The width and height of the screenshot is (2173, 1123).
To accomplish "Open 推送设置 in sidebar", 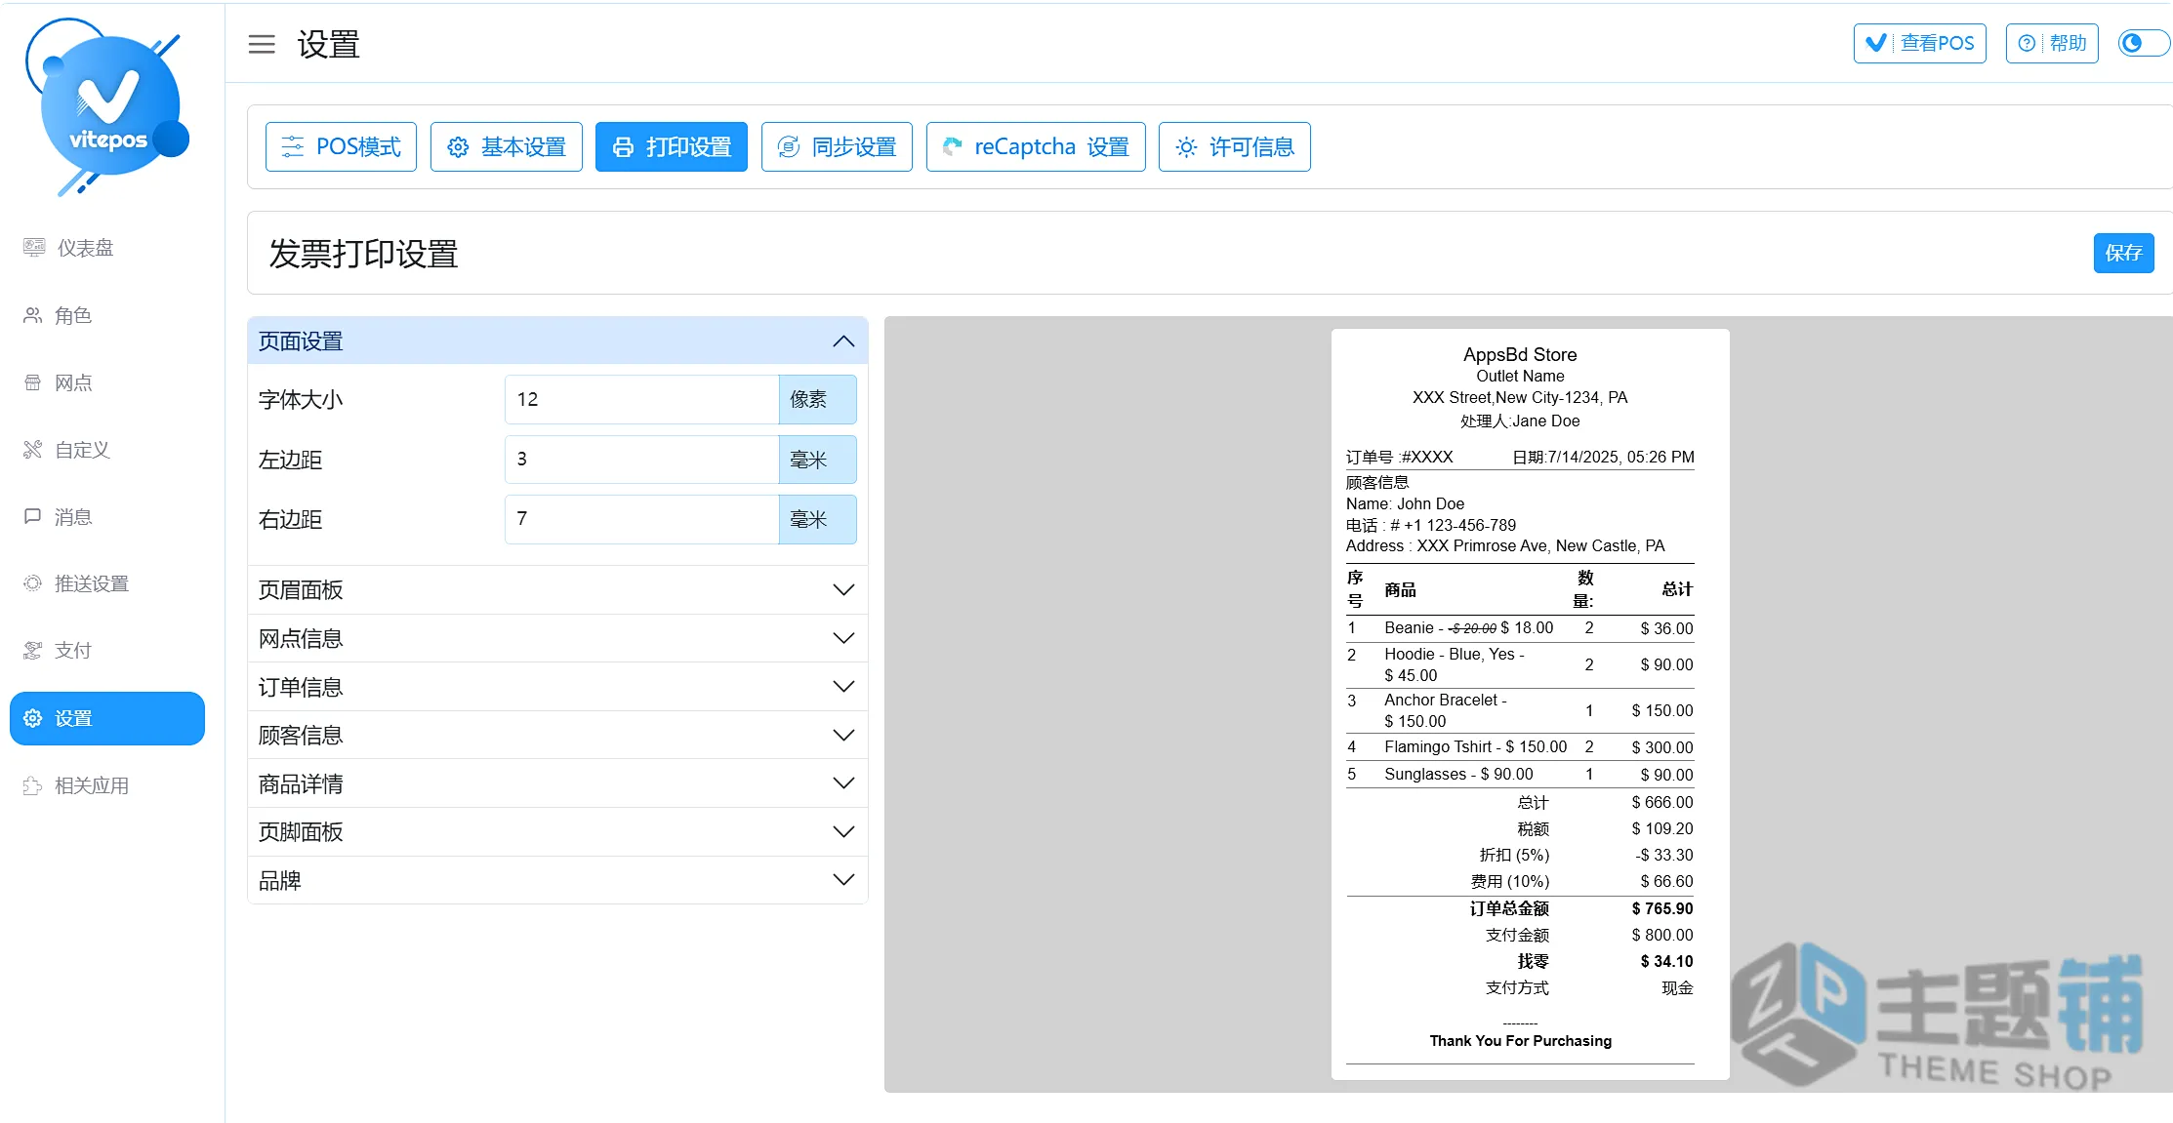I will pos(107,583).
